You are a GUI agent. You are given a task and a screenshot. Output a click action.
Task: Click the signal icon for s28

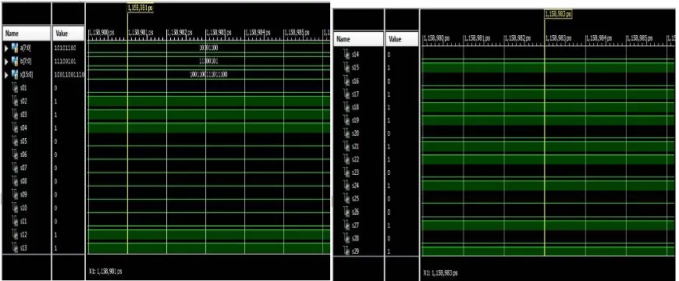click(346, 238)
